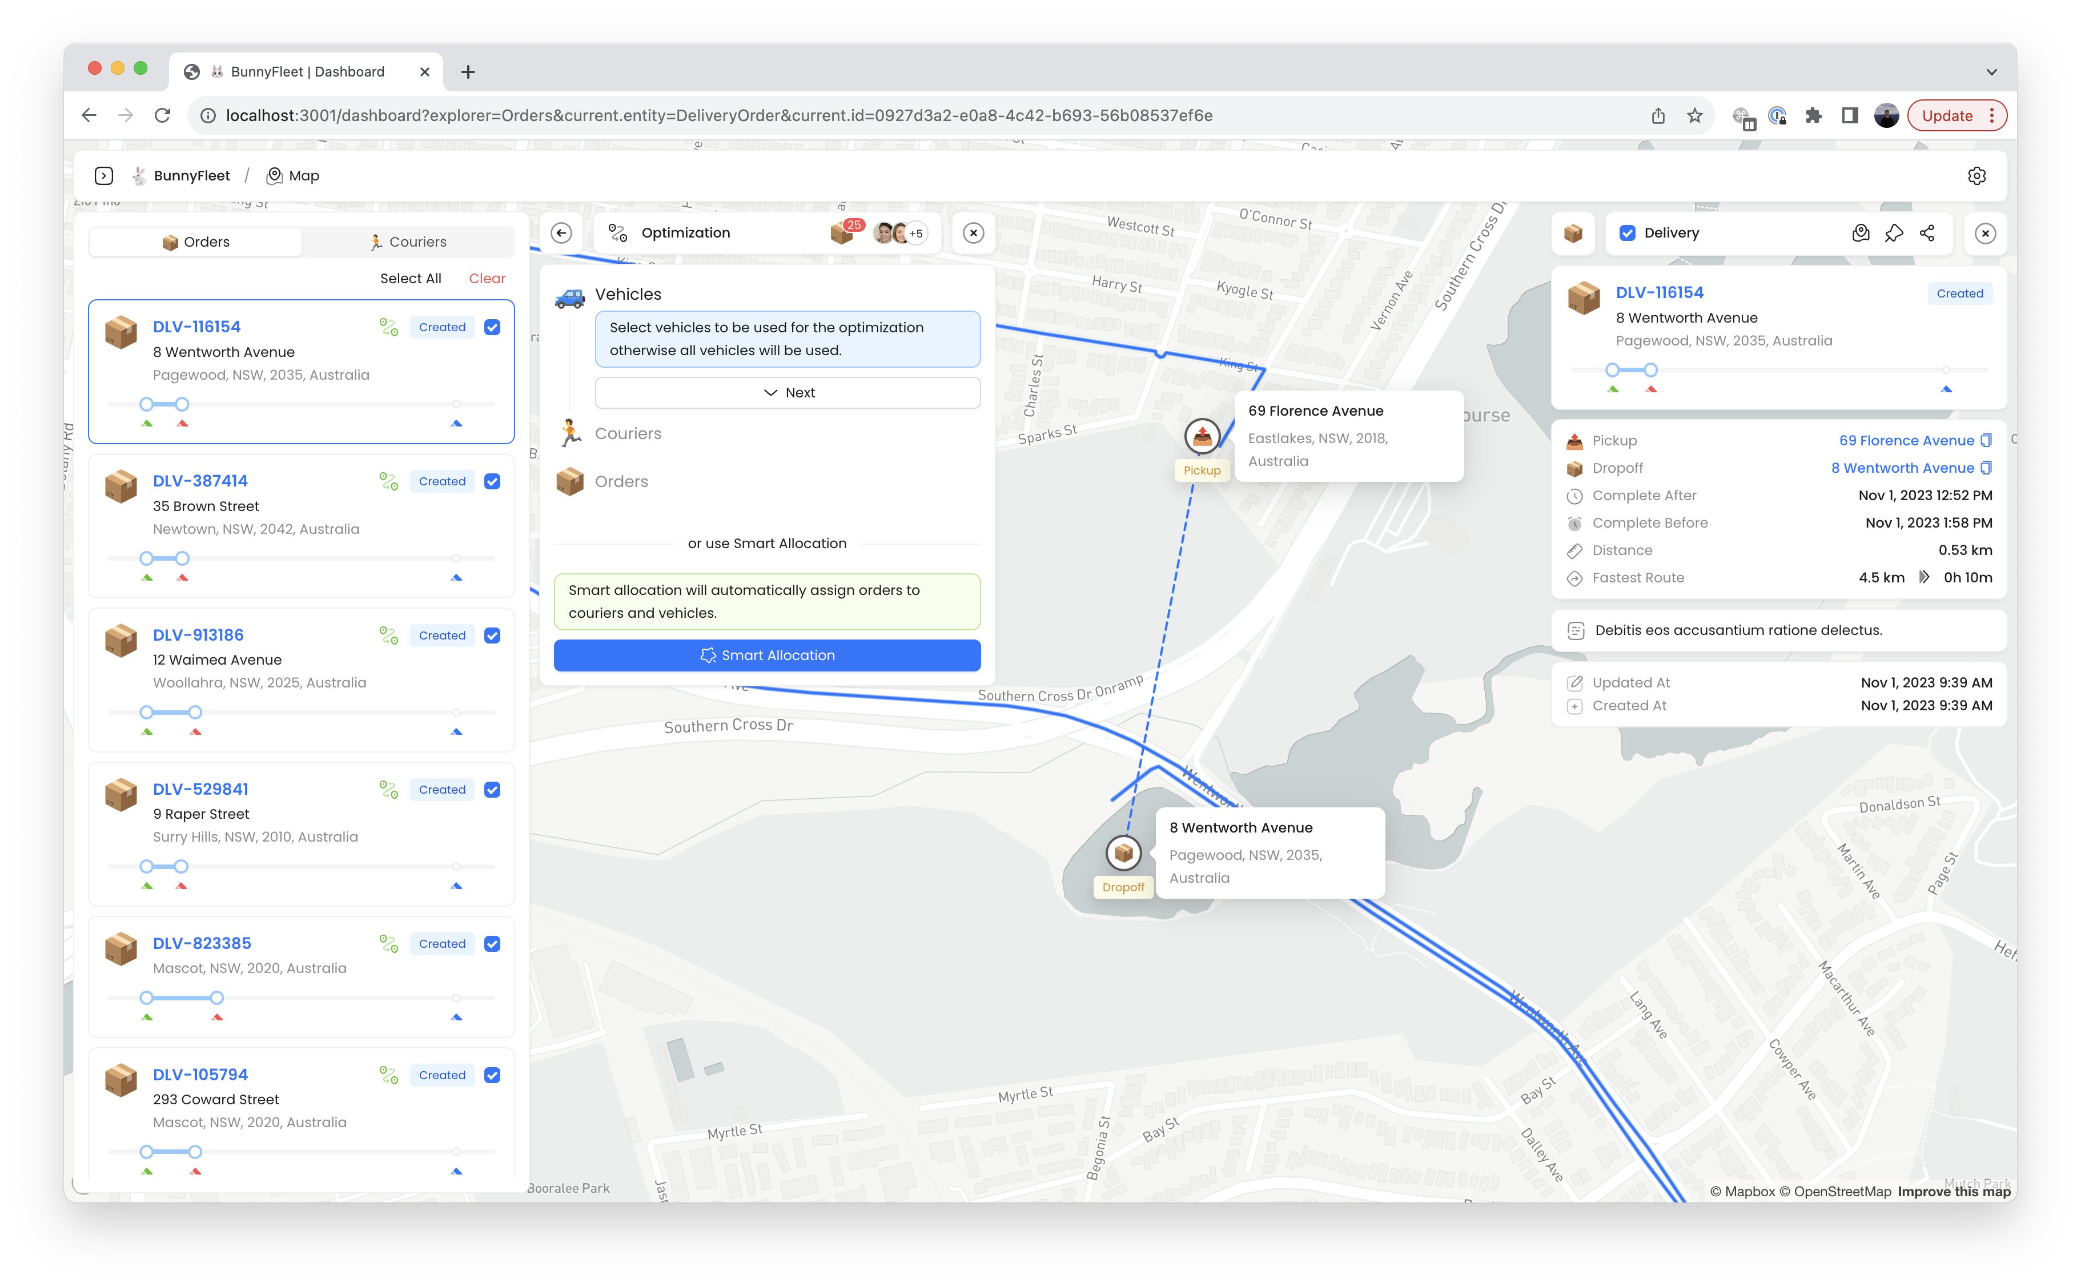Click the share icon in Delivery panel

click(1927, 233)
